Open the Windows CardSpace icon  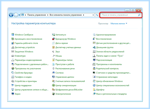[x=13, y=35]
